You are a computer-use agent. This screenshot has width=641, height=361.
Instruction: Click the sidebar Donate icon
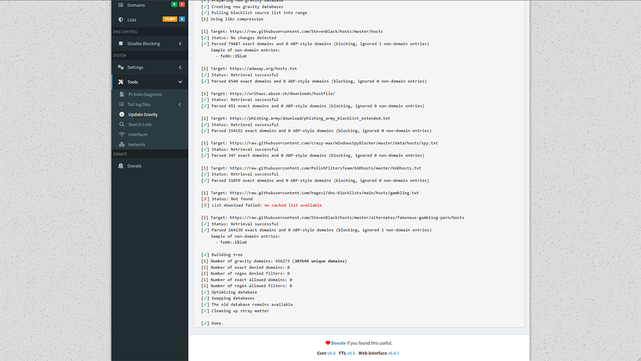pyautogui.click(x=120, y=166)
